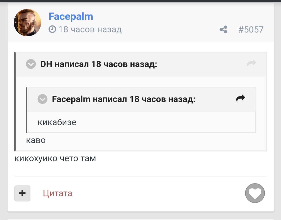Open the share icon for post #5057
This screenshot has width=281, height=220.
[x=223, y=30]
